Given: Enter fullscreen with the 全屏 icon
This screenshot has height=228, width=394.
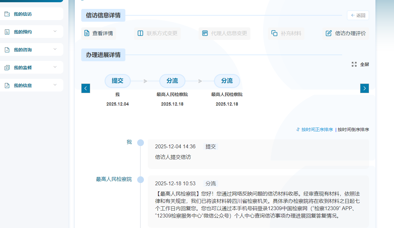Looking at the screenshot, I should (x=354, y=64).
